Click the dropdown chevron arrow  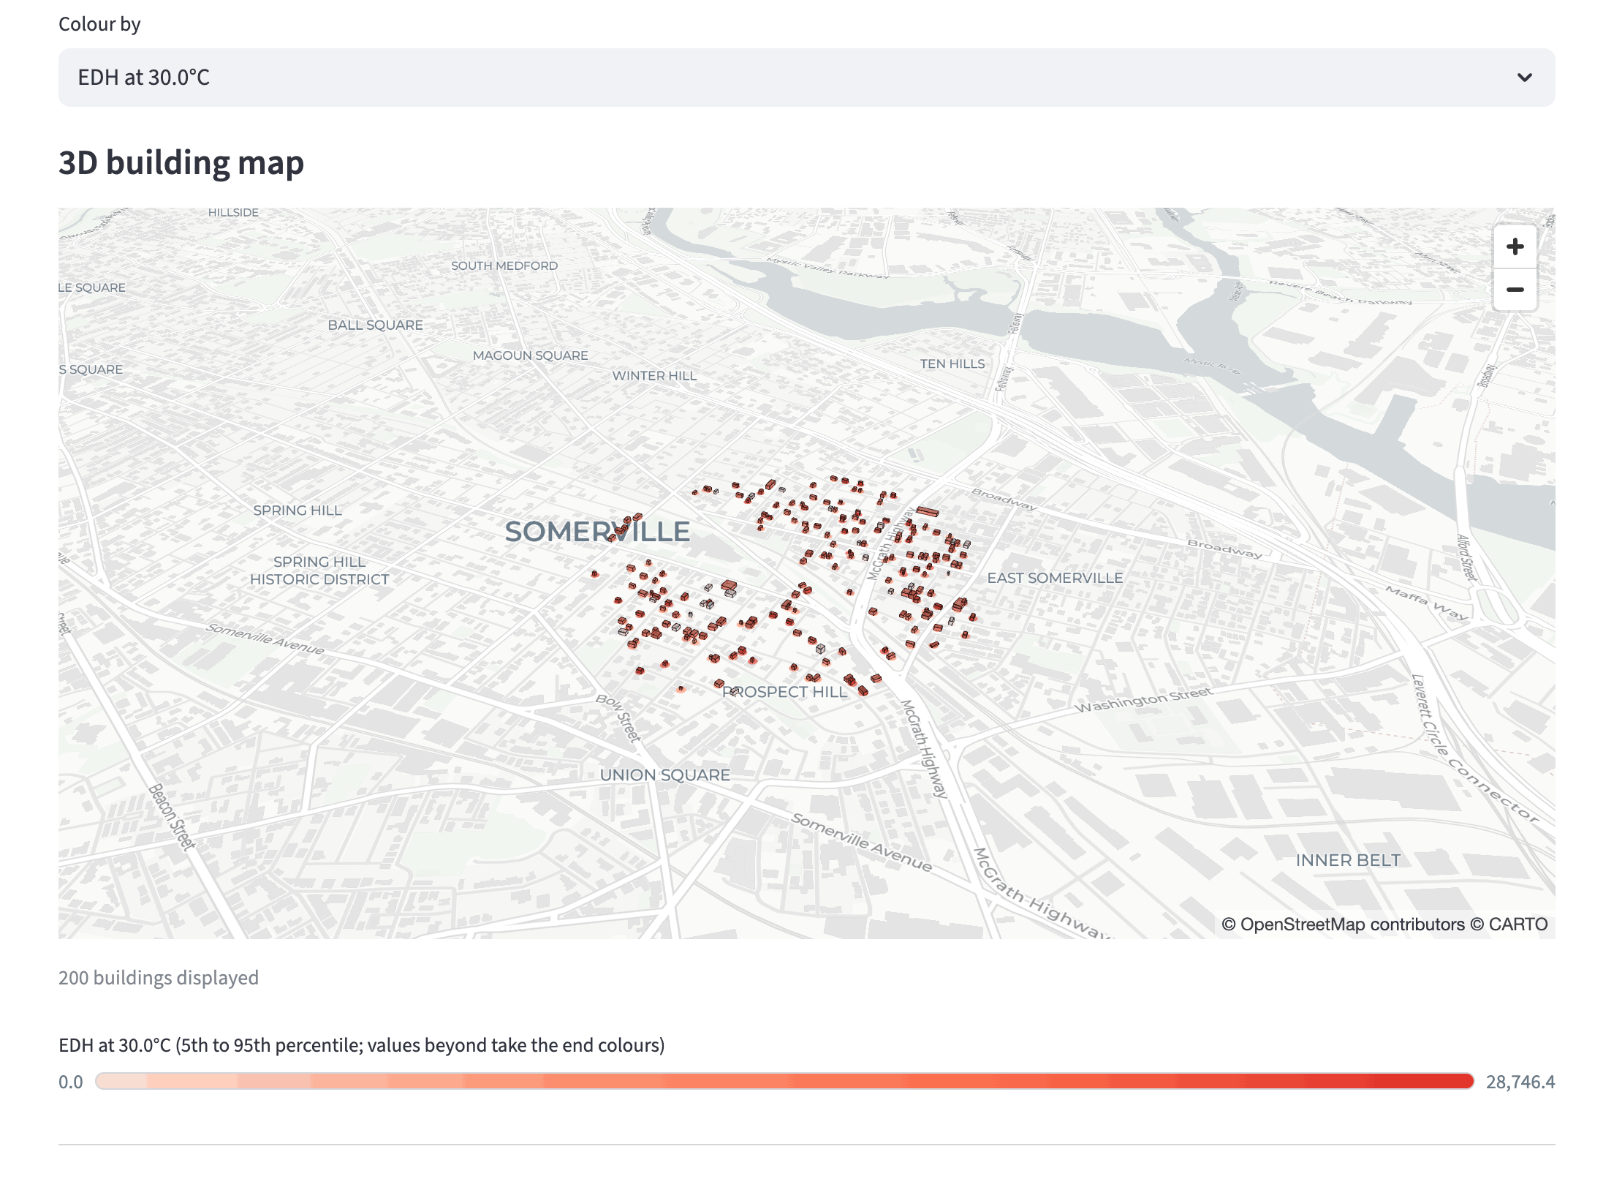click(x=1524, y=78)
